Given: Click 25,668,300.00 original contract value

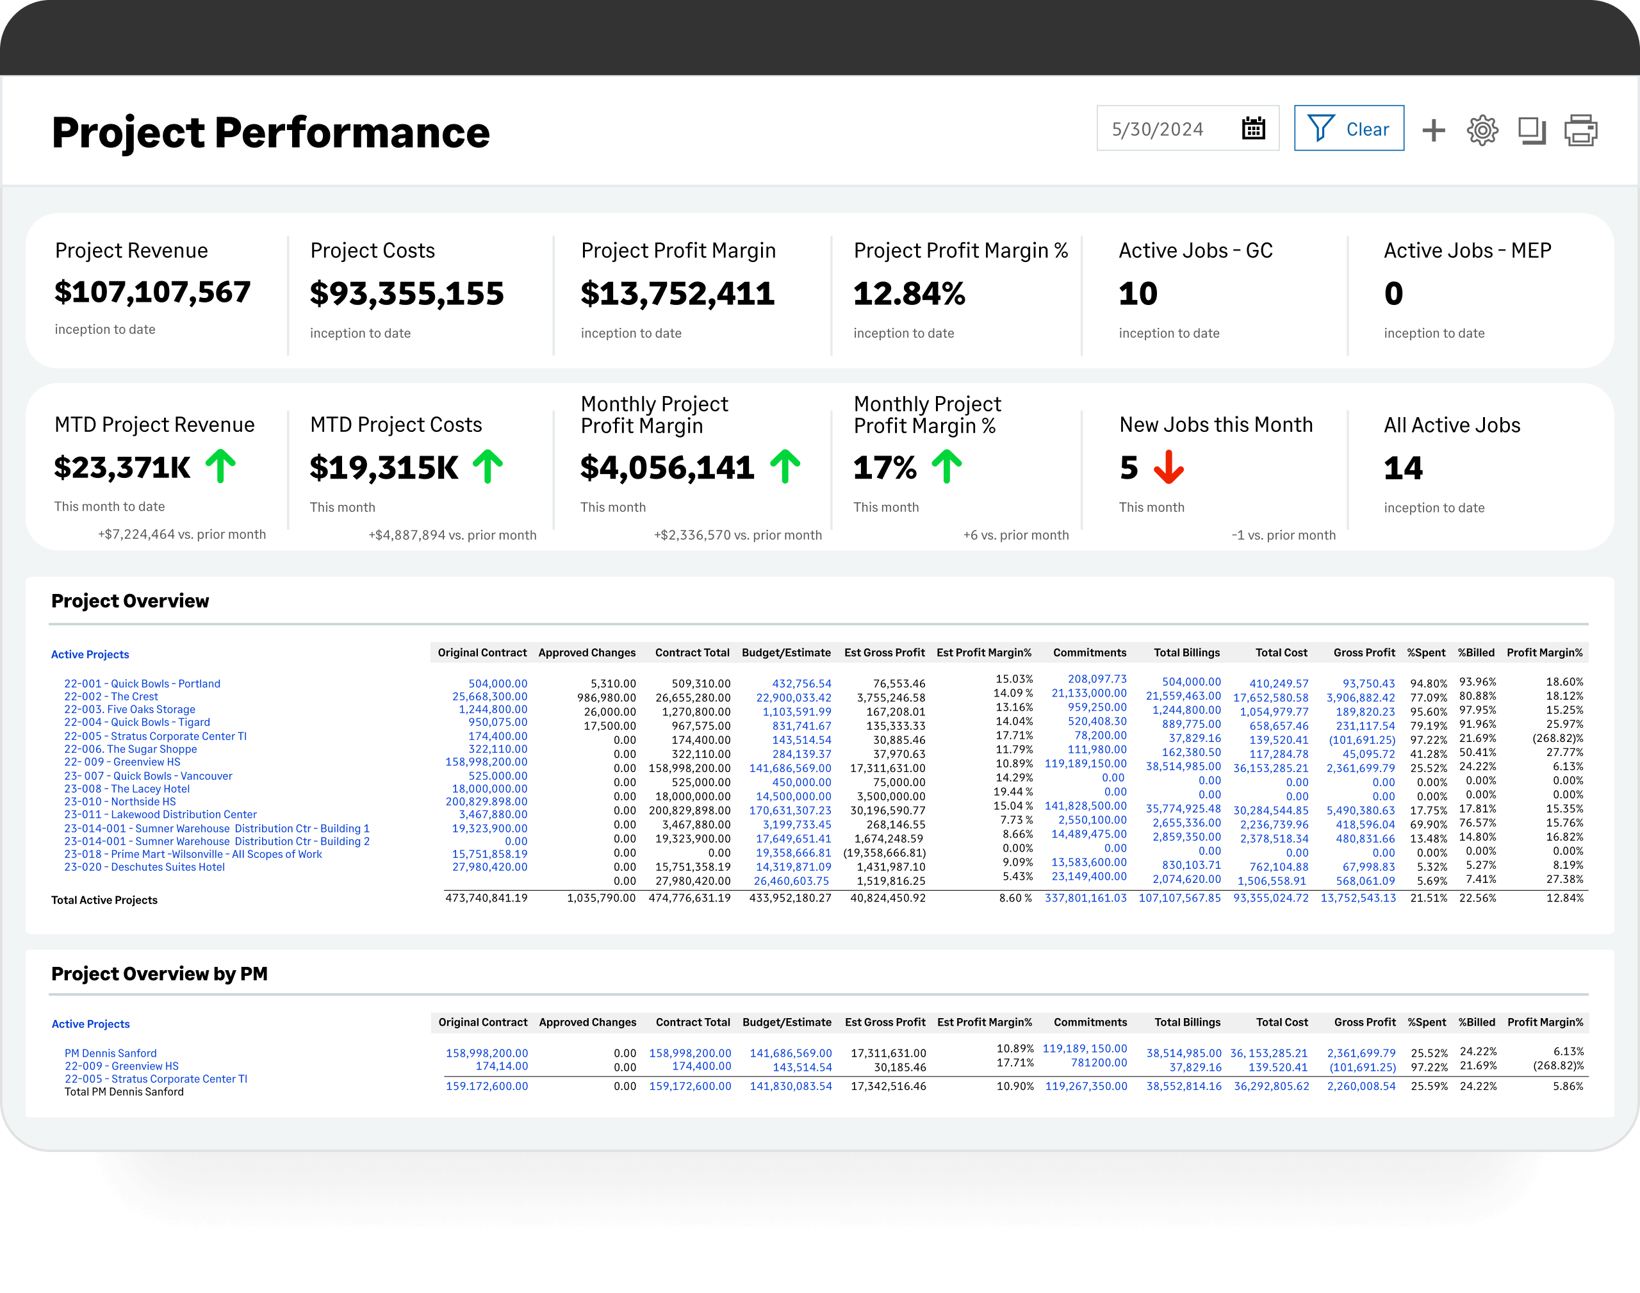Looking at the screenshot, I should (489, 696).
